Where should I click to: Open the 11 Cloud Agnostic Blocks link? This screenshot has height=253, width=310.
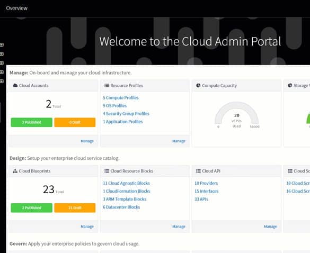click(x=126, y=183)
